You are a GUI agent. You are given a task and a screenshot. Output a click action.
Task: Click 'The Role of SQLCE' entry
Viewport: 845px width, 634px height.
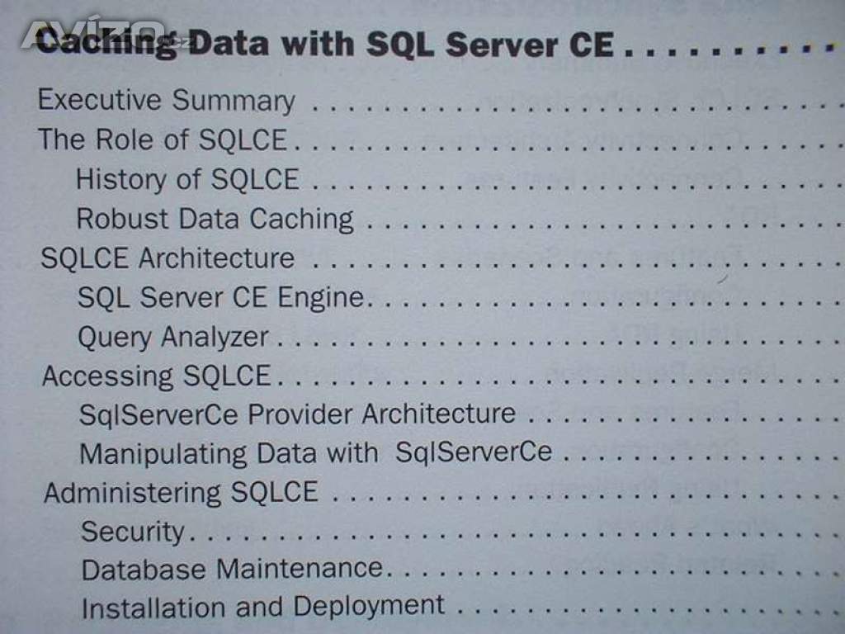(x=162, y=140)
